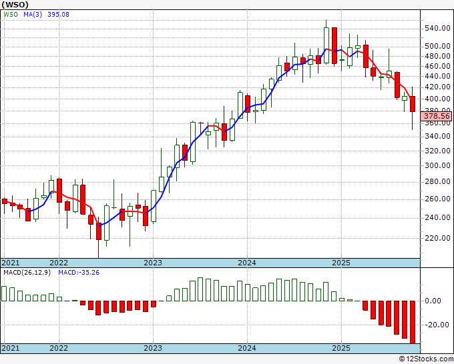The image size is (454, 364).
Task: Click 2023 on the price chart timeline
Action: coord(153,263)
